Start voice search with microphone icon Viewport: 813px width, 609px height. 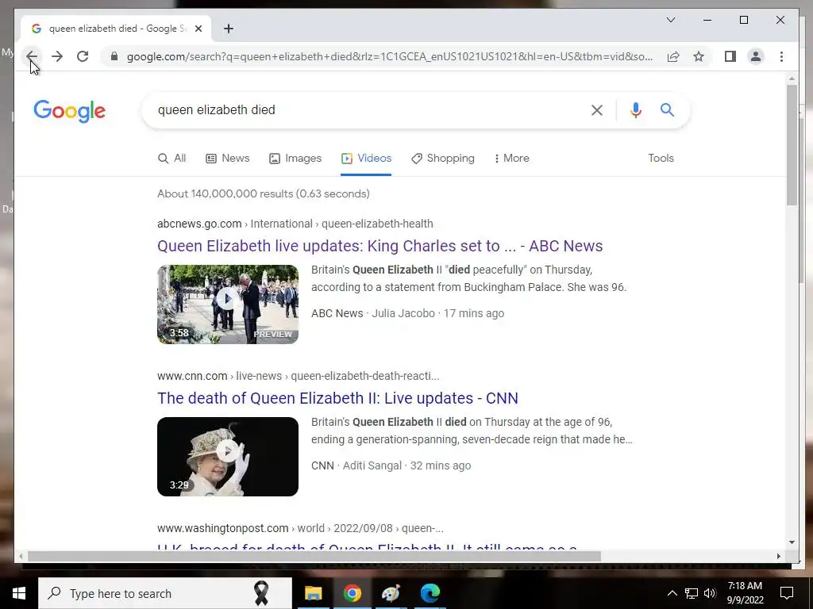tap(636, 109)
